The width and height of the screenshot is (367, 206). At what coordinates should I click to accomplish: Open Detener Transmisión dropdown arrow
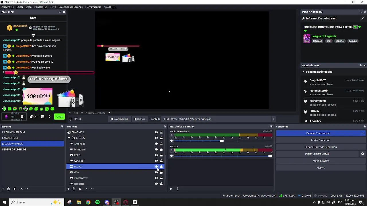(x=363, y=133)
